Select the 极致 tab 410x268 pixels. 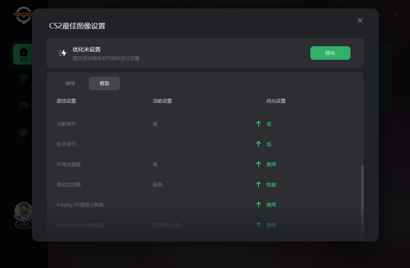[x=105, y=83]
